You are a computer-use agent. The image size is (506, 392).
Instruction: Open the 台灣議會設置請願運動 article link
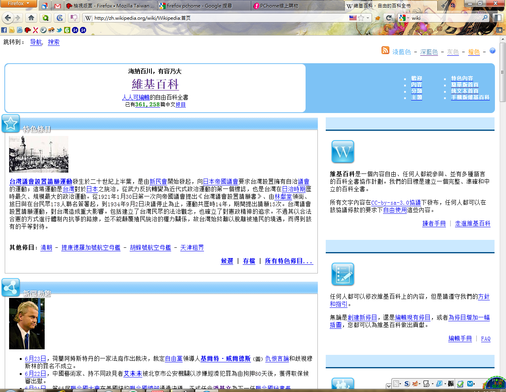click(41, 181)
